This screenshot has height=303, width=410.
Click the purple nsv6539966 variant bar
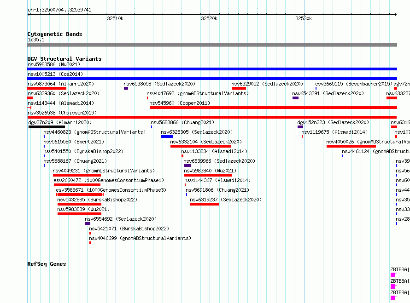tap(187, 166)
